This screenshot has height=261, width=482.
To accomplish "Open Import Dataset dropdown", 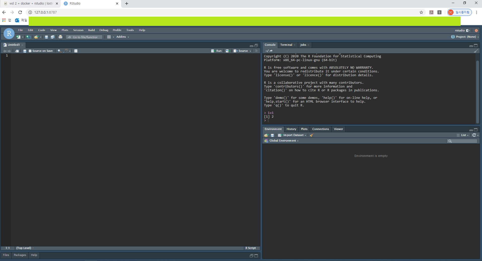I will pos(292,135).
